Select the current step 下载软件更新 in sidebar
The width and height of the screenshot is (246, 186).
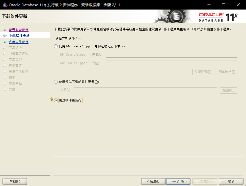pos(19,35)
